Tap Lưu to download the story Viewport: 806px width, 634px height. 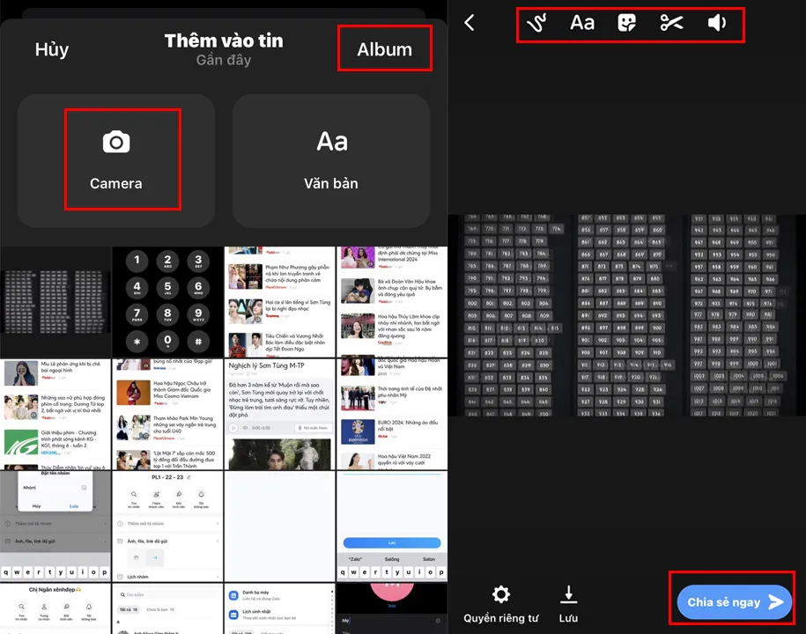568,604
